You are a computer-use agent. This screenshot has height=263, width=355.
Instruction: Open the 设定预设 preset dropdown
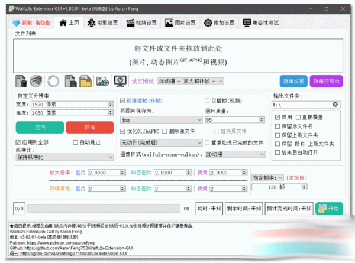(x=191, y=81)
